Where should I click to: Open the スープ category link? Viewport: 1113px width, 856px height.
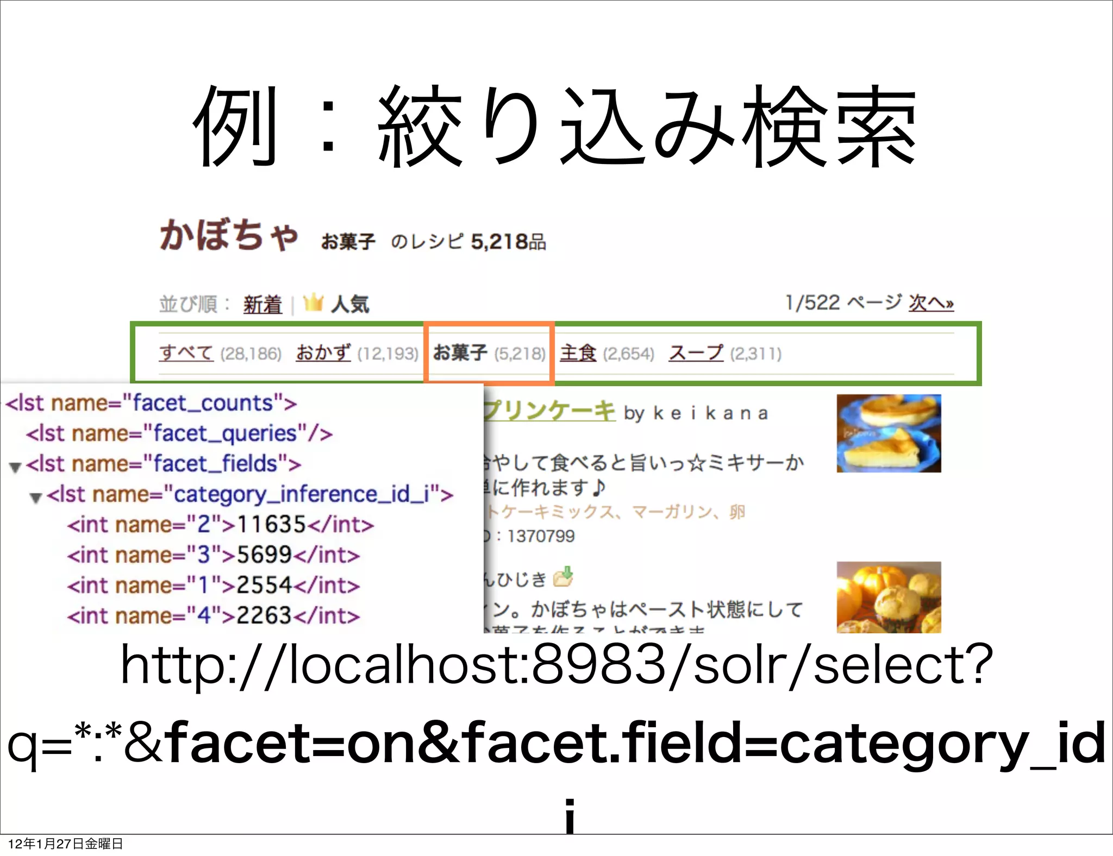click(x=696, y=353)
